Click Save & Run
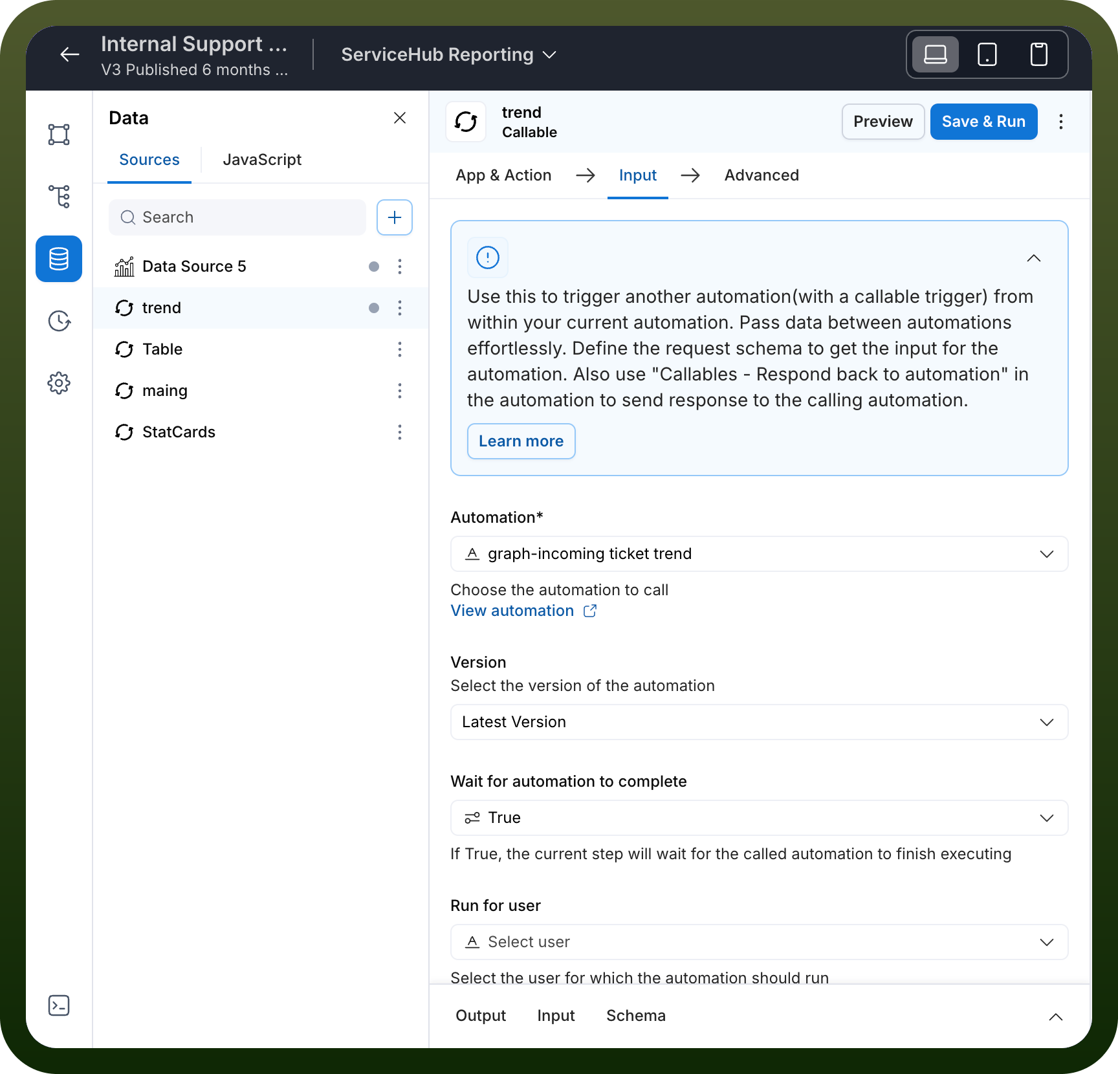Image resolution: width=1118 pixels, height=1074 pixels. coord(983,122)
